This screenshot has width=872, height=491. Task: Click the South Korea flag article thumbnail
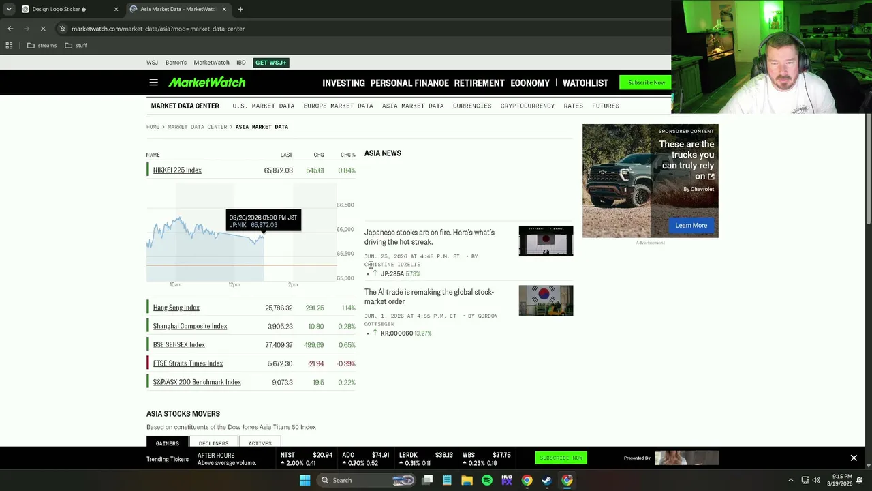(546, 301)
